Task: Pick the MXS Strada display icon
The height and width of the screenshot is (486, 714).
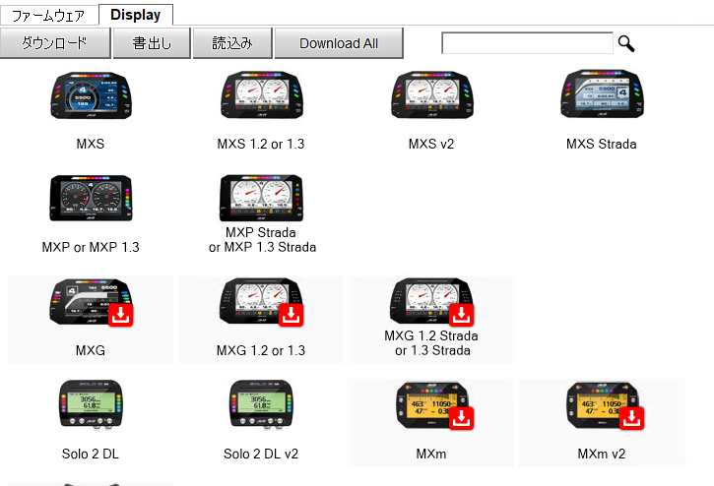Action: tap(602, 93)
